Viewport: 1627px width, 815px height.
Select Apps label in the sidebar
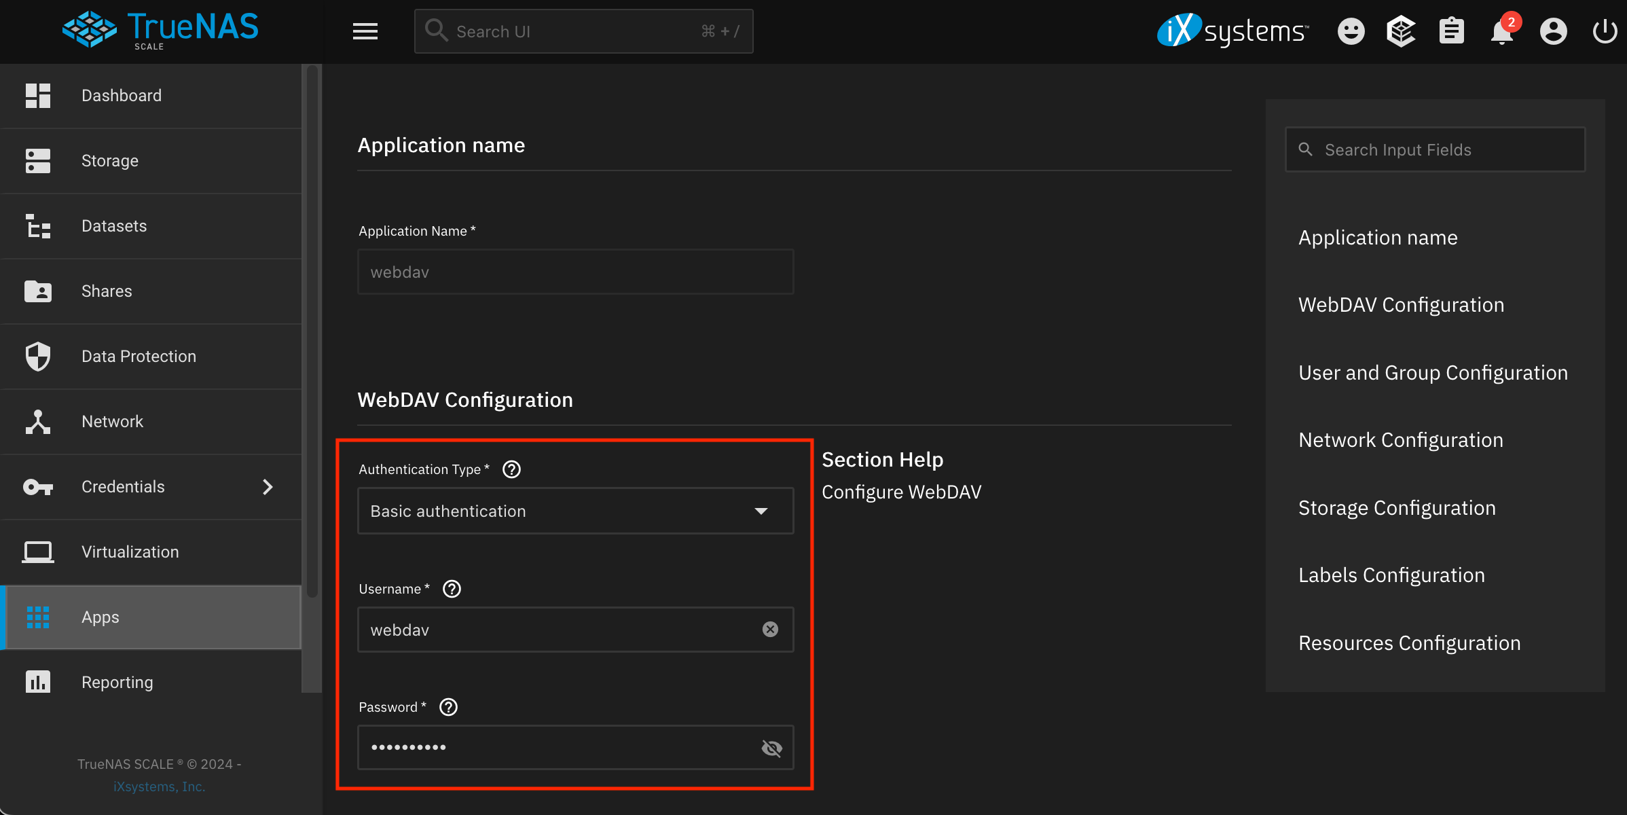100,617
